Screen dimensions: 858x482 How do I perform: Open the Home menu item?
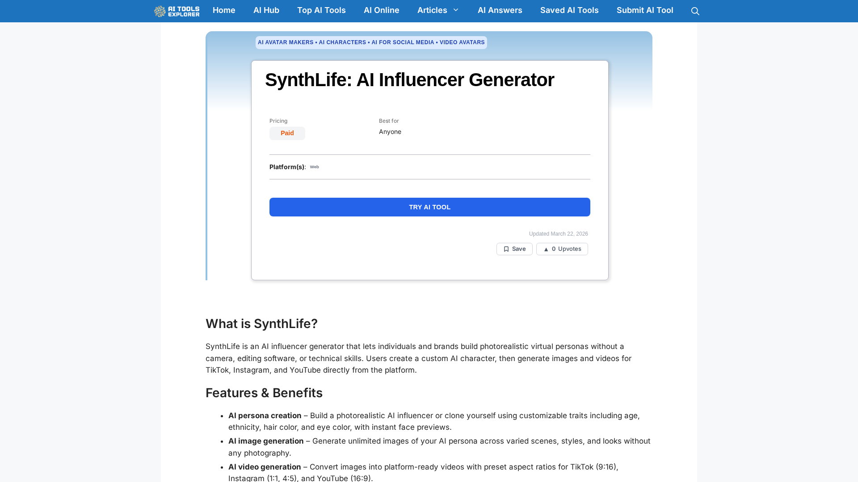(224, 10)
